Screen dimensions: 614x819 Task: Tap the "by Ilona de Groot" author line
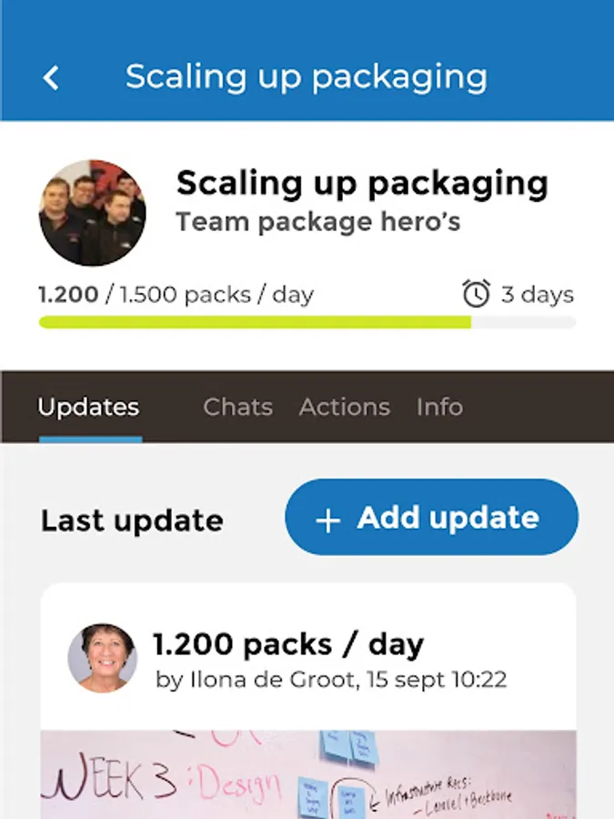coord(331,680)
